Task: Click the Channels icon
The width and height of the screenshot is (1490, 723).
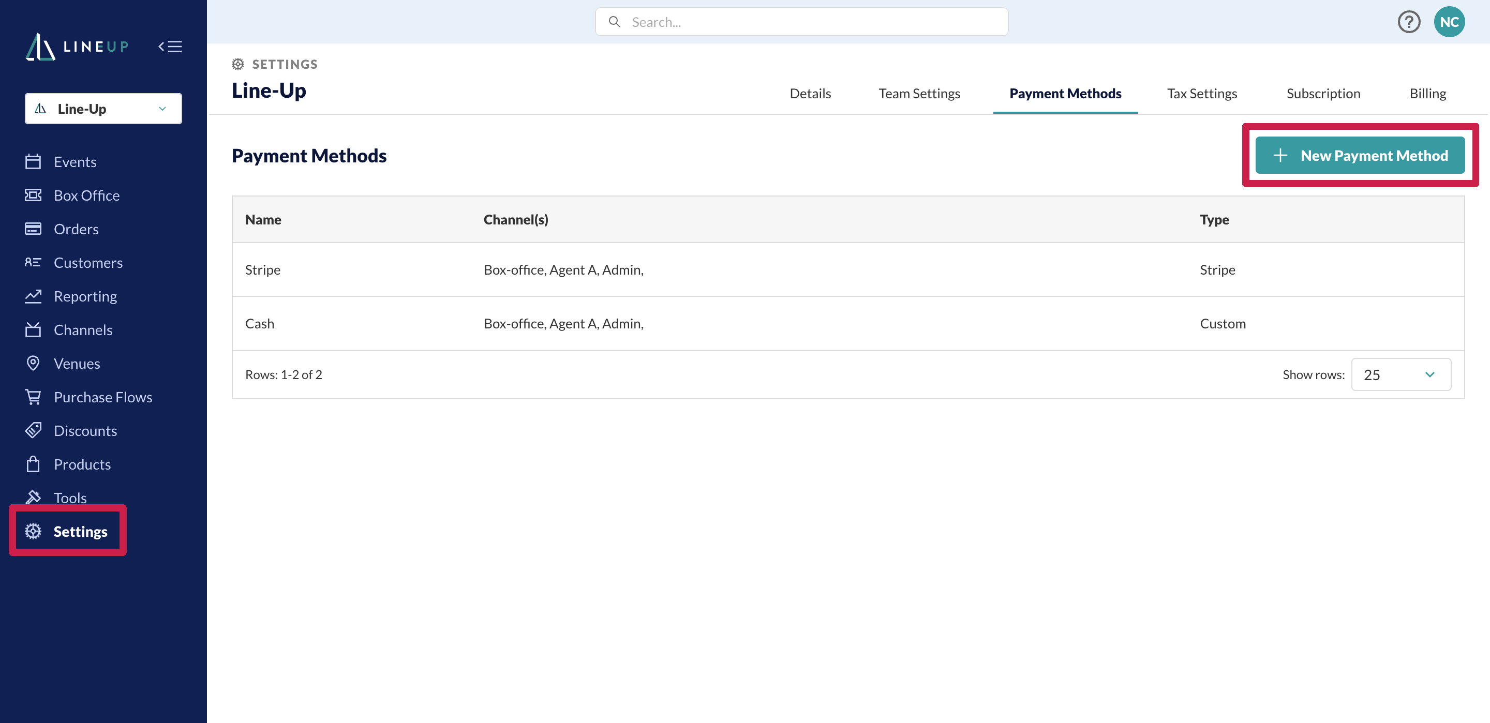Action: click(33, 329)
